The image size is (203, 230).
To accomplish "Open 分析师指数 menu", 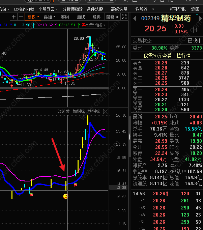I will [x=72, y=9].
